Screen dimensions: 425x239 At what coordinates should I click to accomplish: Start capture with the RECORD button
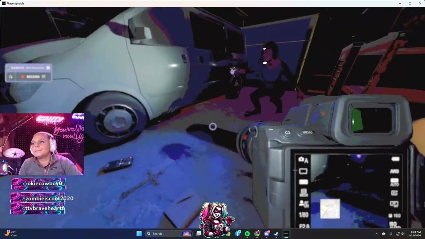click(33, 77)
